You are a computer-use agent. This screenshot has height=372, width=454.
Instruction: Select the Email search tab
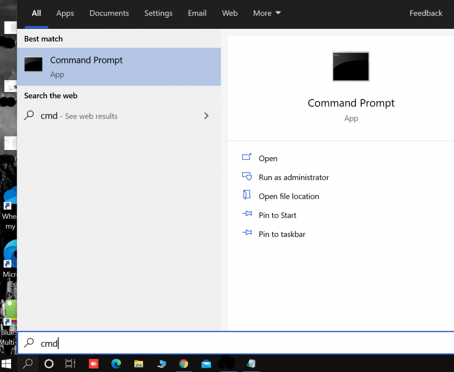[x=197, y=13]
